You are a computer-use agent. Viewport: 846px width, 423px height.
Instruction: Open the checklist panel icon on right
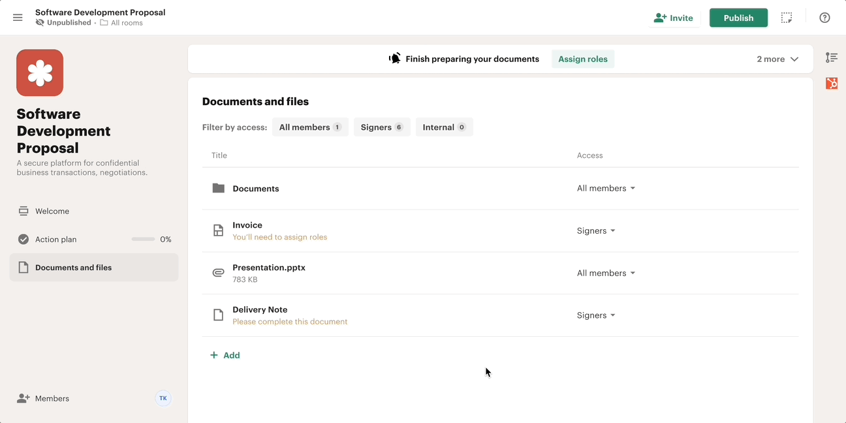[x=832, y=57]
